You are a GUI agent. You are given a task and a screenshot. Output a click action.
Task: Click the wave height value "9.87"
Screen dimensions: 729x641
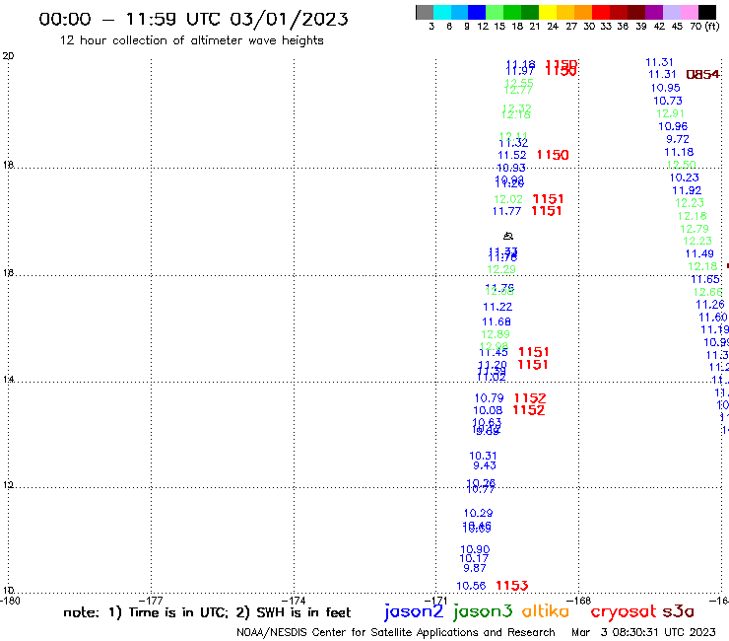[474, 568]
